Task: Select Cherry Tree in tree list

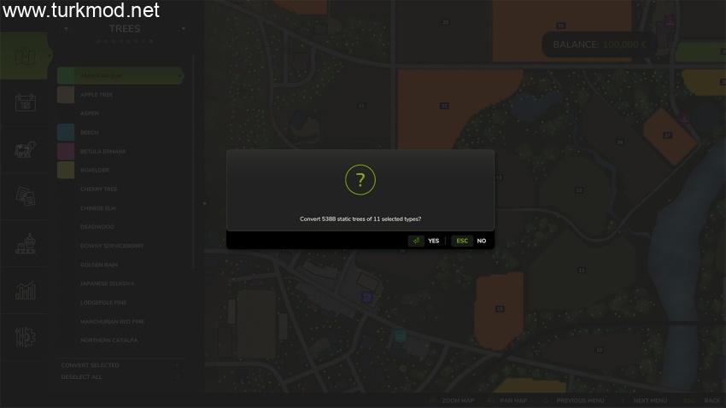Action: [98, 189]
